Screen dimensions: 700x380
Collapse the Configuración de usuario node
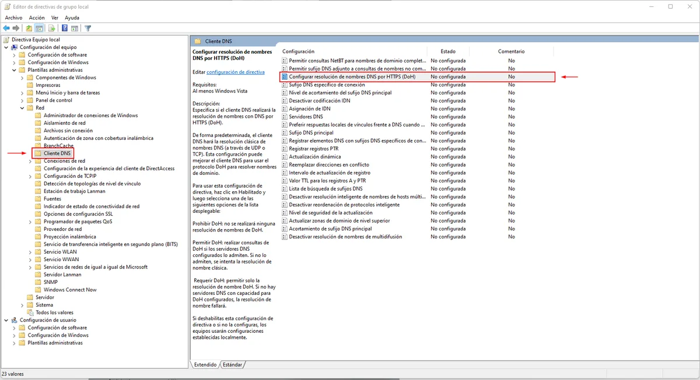(6, 320)
